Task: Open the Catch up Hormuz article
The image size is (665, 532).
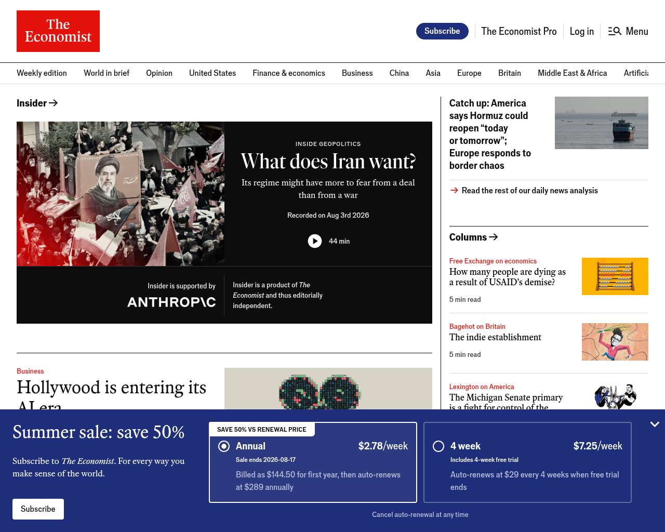Action: point(490,134)
